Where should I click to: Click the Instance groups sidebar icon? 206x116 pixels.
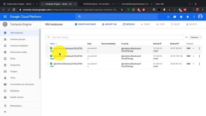(5, 39)
